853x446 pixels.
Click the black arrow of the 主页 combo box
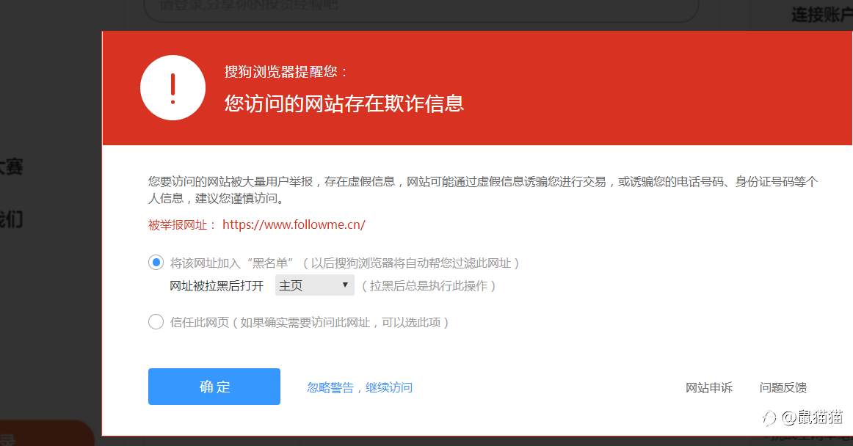tap(345, 285)
